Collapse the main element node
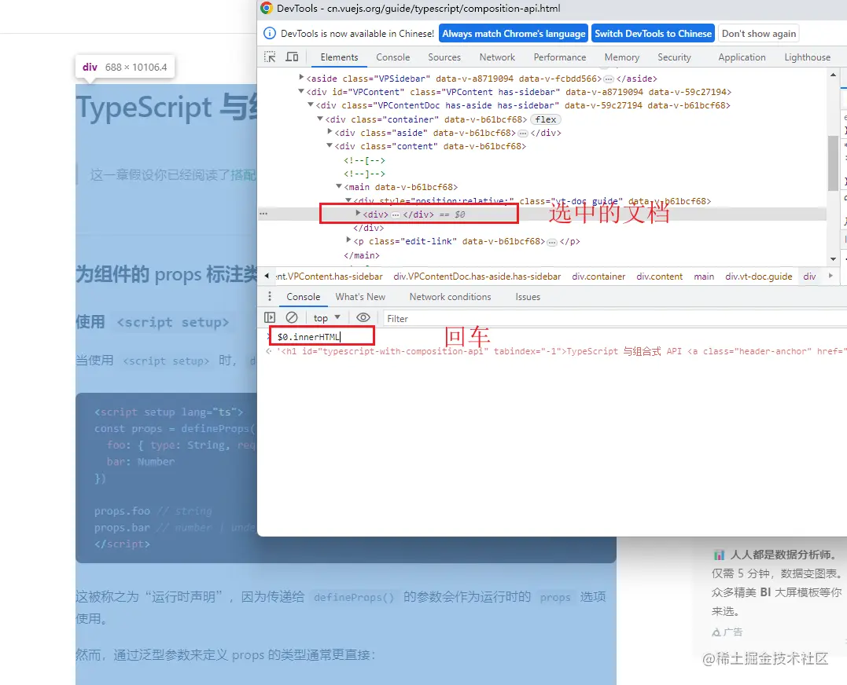 339,186
